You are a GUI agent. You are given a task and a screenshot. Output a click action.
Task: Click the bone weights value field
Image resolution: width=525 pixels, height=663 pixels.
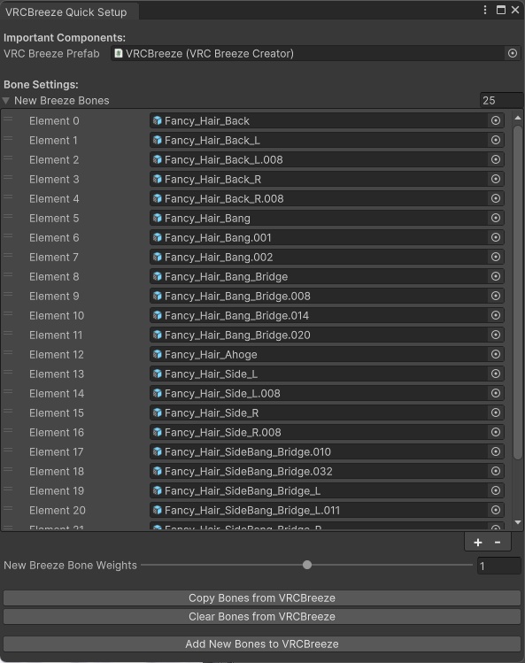coord(499,566)
